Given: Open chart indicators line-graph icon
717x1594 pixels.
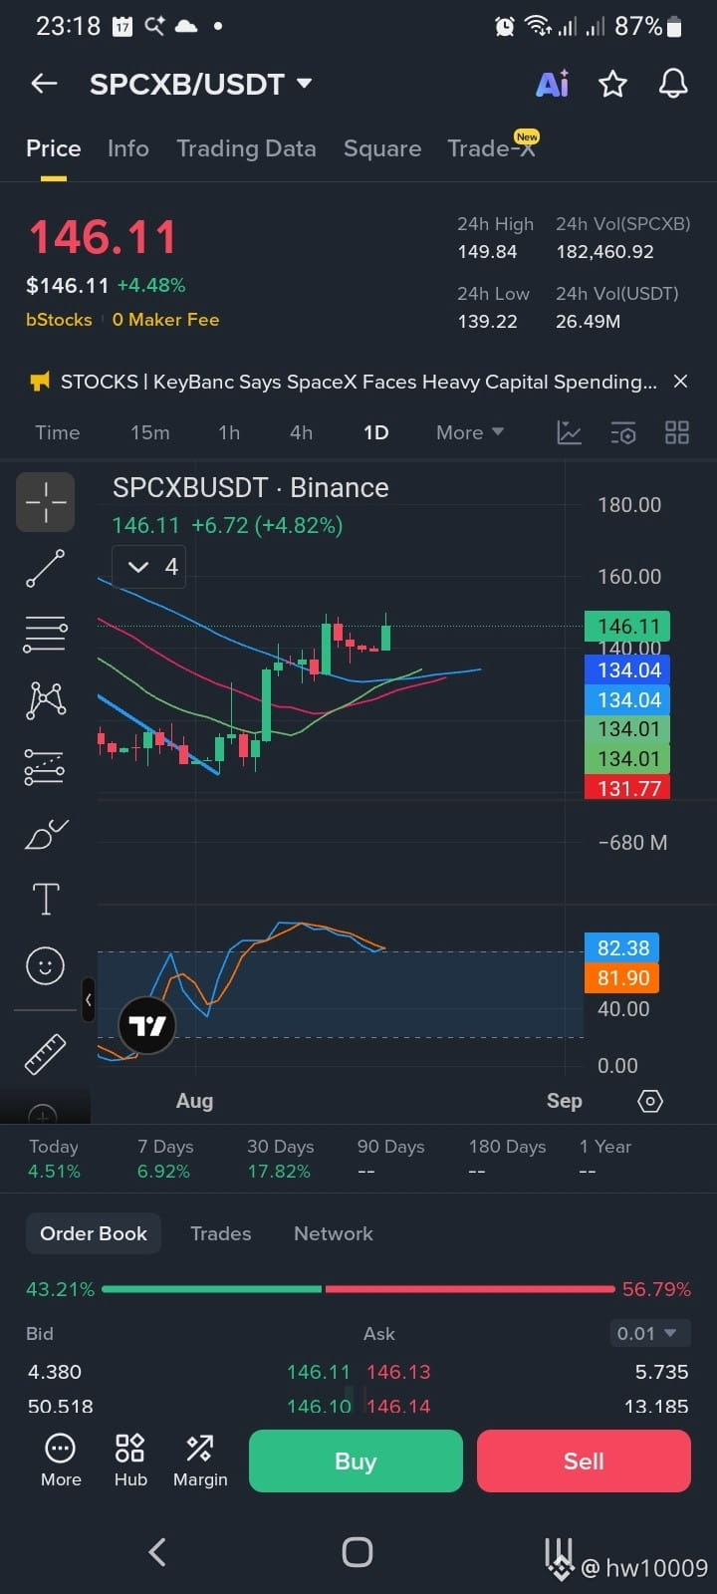Looking at the screenshot, I should [x=569, y=432].
